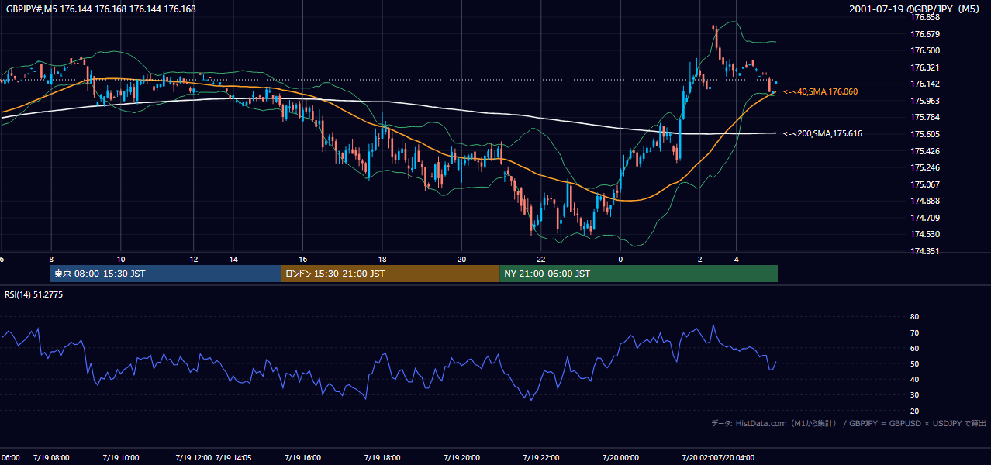Image resolution: width=991 pixels, height=465 pixels.
Task: Click the 7/19 14:05 date label
Action: 233,457
